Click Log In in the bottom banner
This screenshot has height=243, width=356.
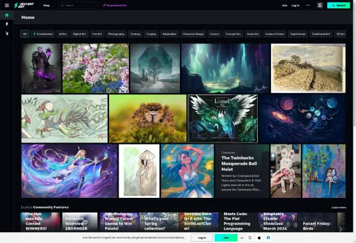202,237
